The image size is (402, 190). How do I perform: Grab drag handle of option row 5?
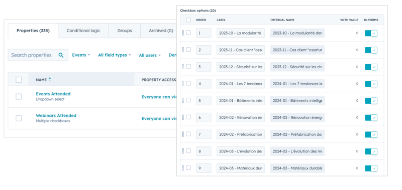click(x=183, y=100)
